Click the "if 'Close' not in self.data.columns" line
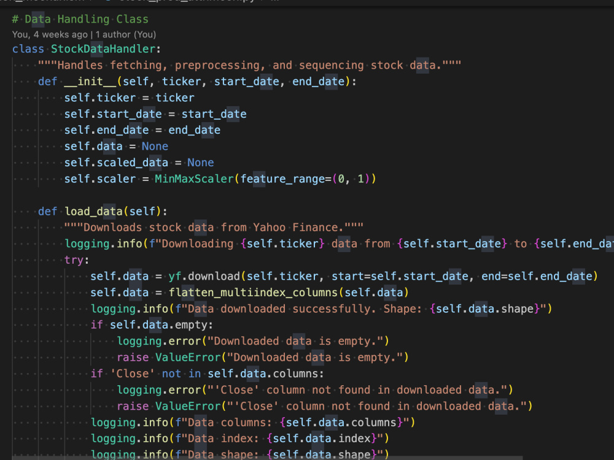 coord(208,374)
